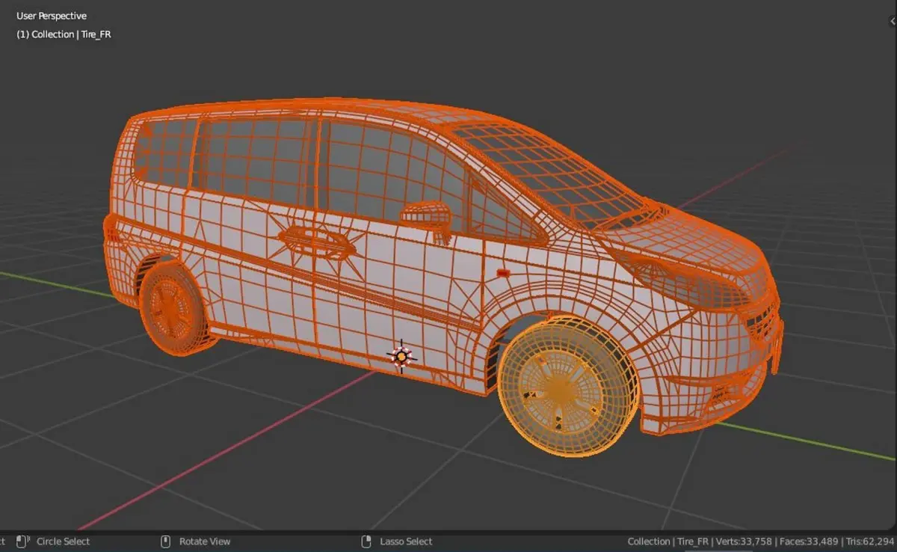Select the highlighted front right tire
Image resolution: width=897 pixels, height=552 pixels.
pyautogui.click(x=568, y=387)
